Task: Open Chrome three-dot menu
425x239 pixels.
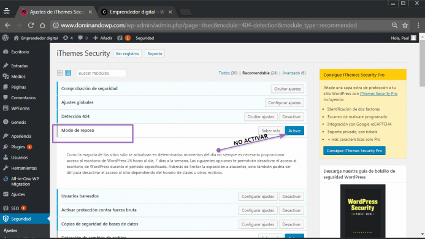Action: [x=418, y=25]
